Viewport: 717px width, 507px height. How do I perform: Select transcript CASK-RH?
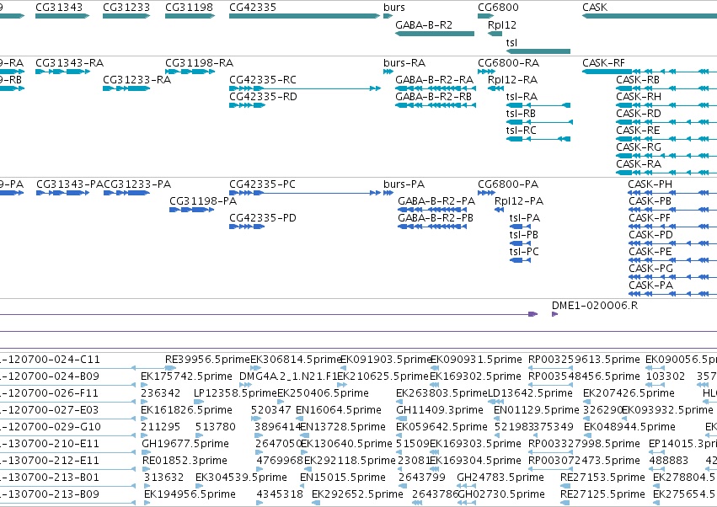point(666,105)
